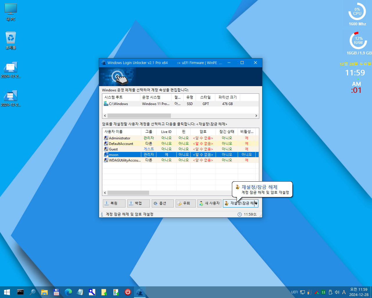Click the 스타일 column header
372x298 pixels.
tap(205, 97)
